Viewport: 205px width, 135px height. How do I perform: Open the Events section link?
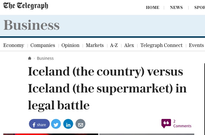pyautogui.click(x=196, y=45)
